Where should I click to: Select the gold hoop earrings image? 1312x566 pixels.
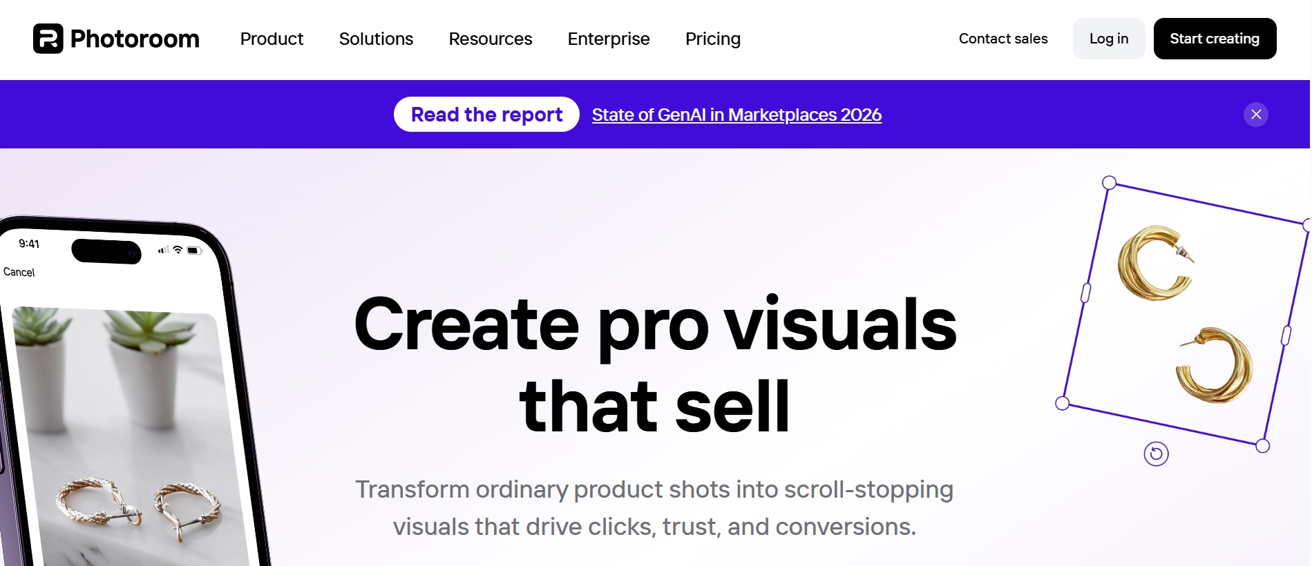pyautogui.click(x=1184, y=314)
